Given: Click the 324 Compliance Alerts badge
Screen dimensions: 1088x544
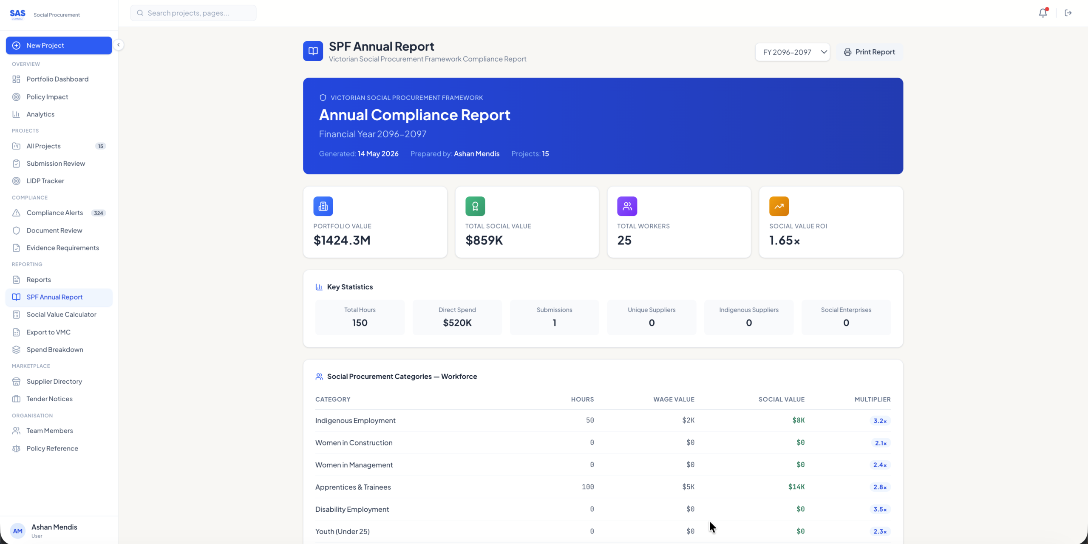Looking at the screenshot, I should click(99, 213).
